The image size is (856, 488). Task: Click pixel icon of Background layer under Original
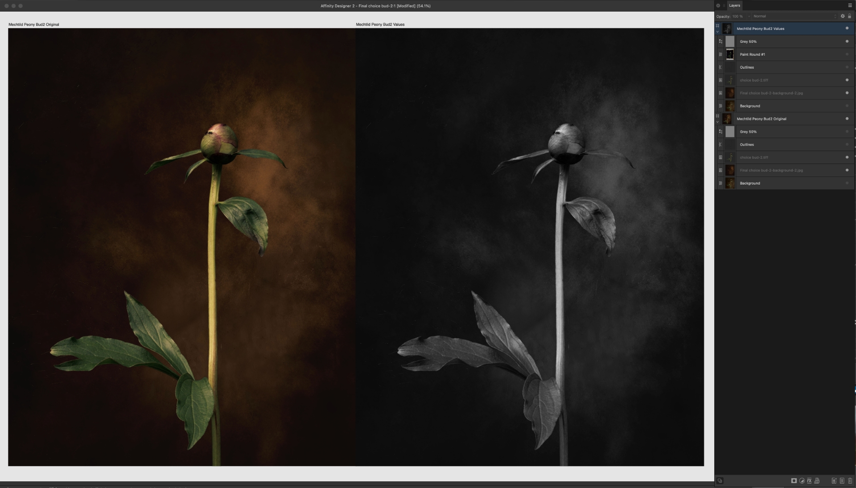[x=720, y=183]
